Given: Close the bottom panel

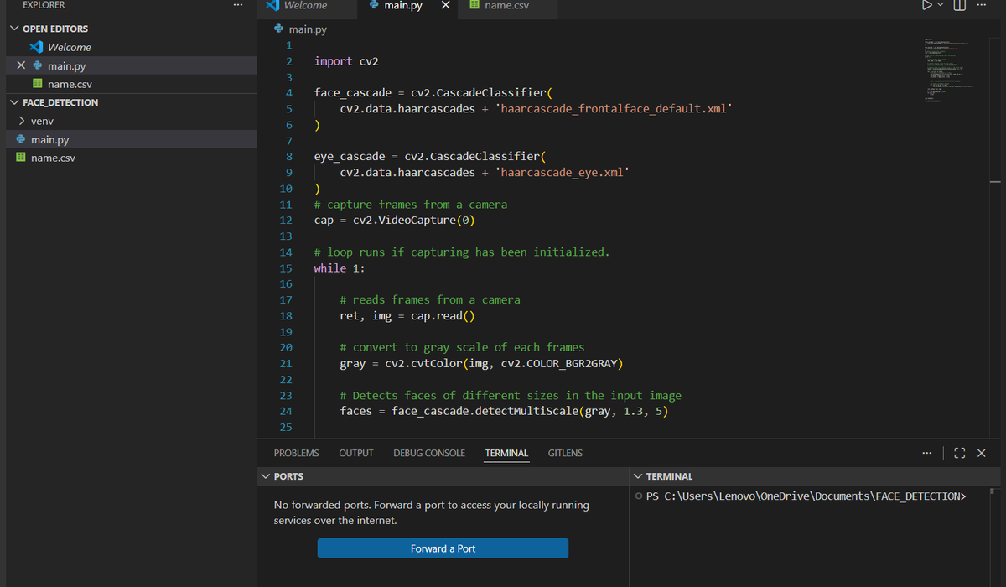Looking at the screenshot, I should click(x=982, y=453).
